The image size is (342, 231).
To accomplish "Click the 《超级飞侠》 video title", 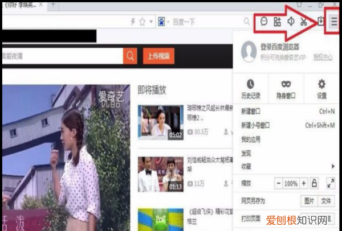I will click(210, 216).
